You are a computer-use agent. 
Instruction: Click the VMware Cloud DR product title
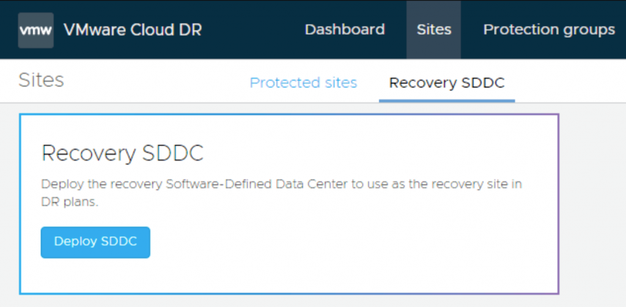coord(133,30)
